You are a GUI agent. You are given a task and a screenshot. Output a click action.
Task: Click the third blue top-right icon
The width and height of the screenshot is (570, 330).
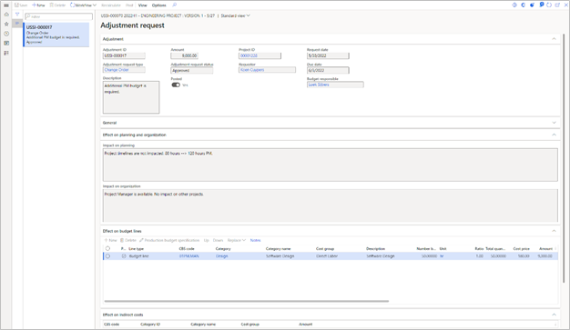(x=532, y=5)
